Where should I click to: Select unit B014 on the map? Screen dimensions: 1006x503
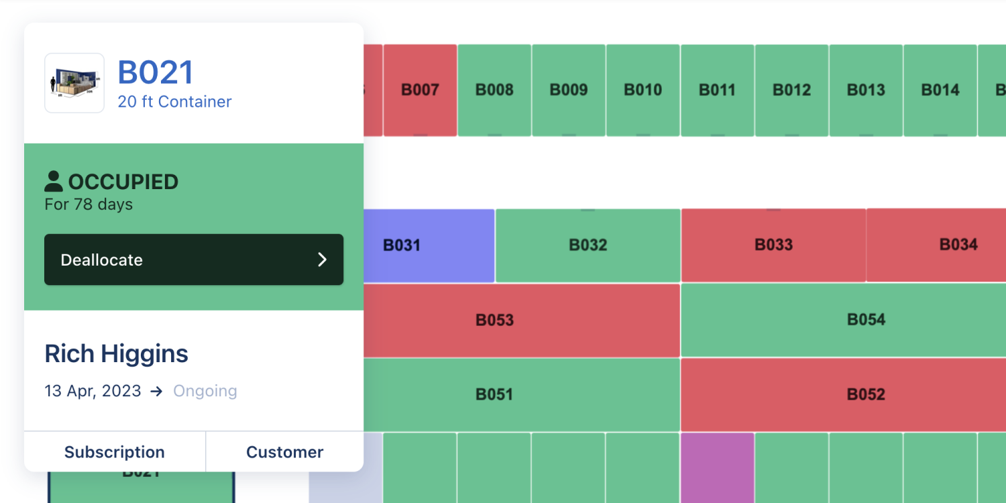point(940,90)
